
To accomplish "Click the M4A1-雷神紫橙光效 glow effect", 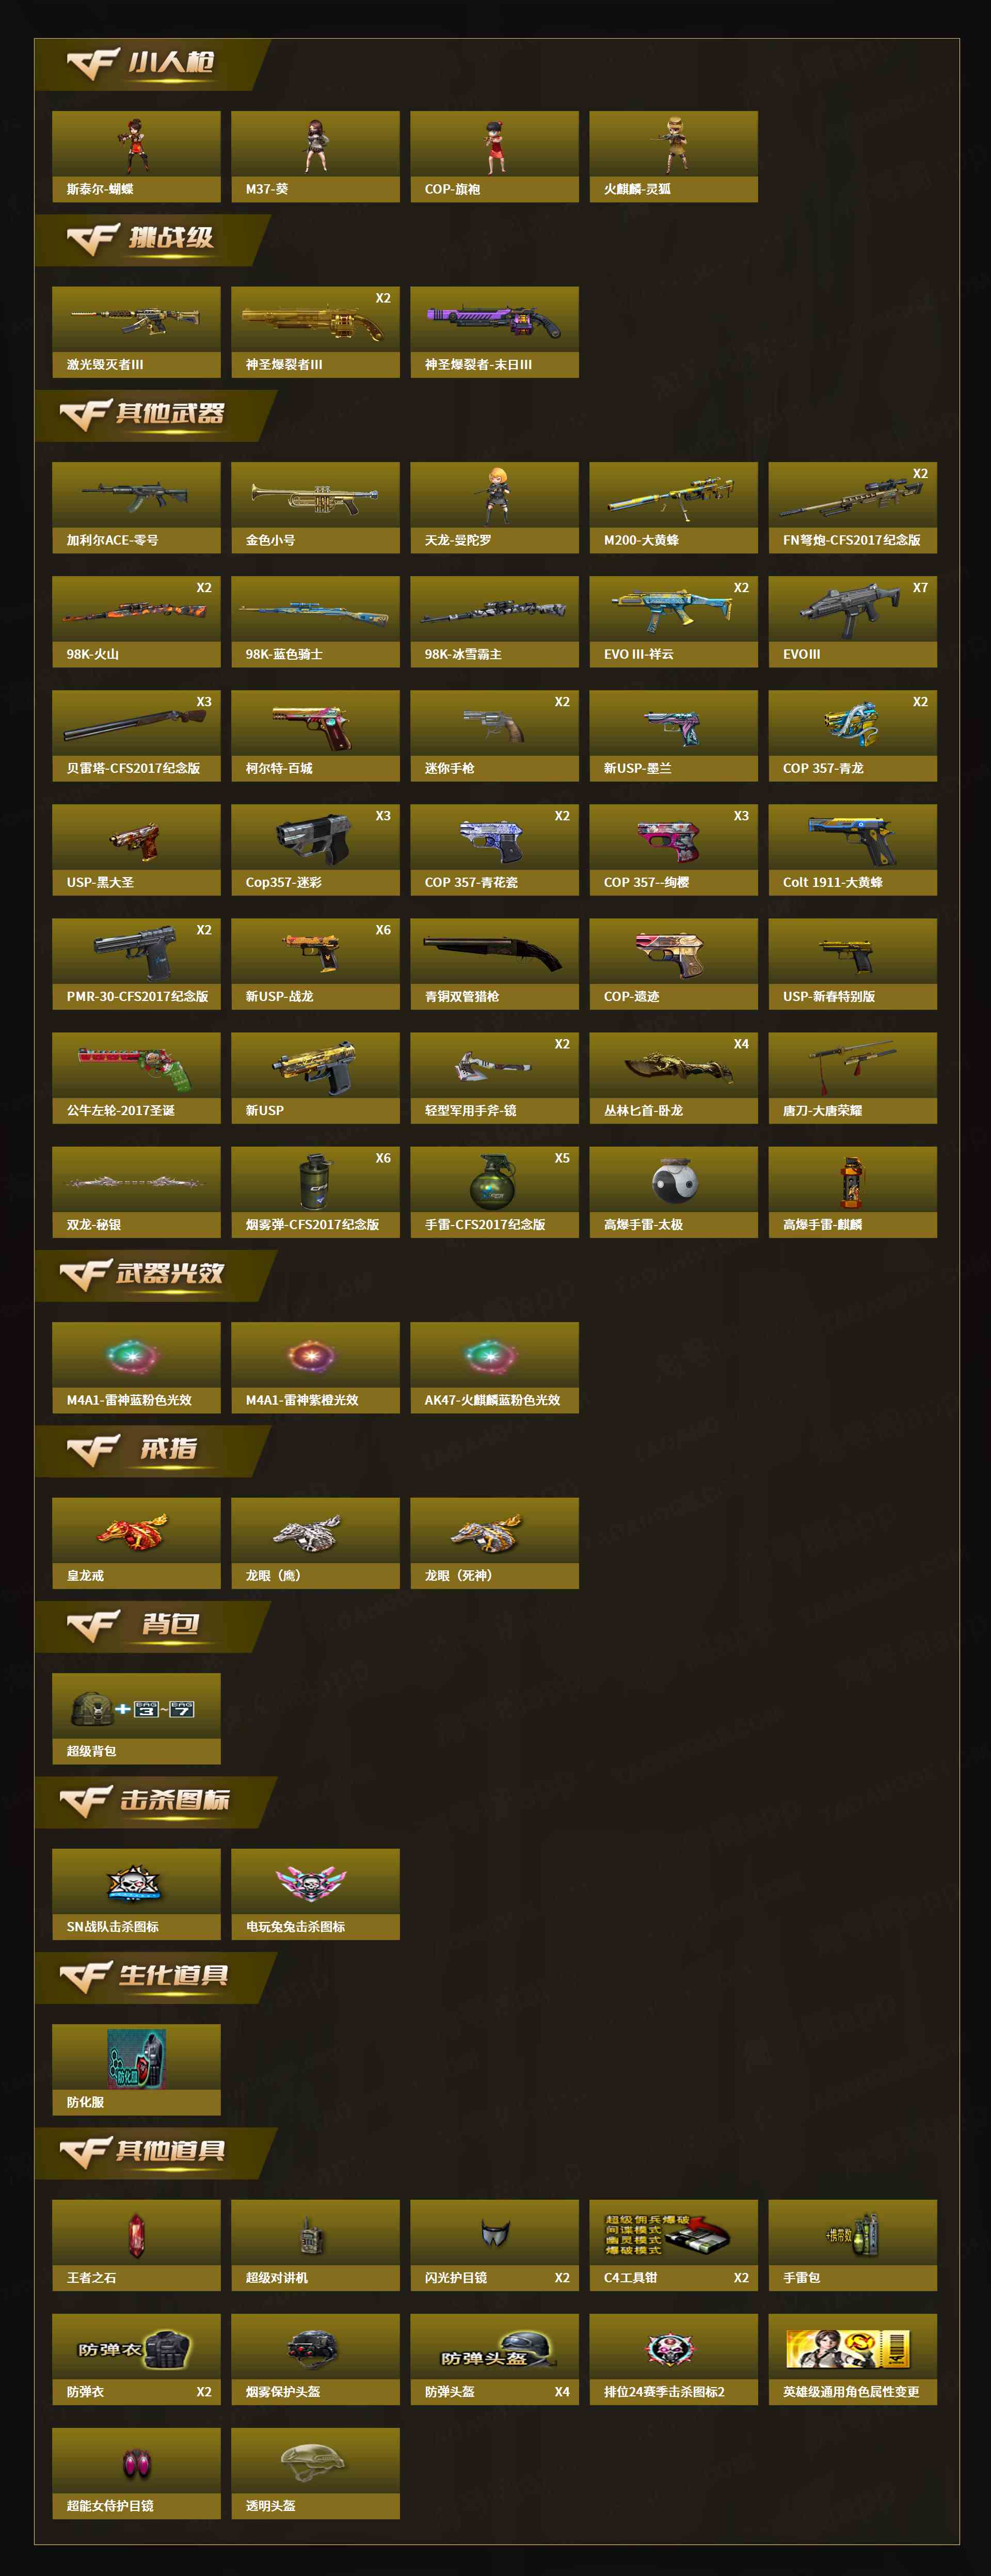I will pyautogui.click(x=315, y=1367).
